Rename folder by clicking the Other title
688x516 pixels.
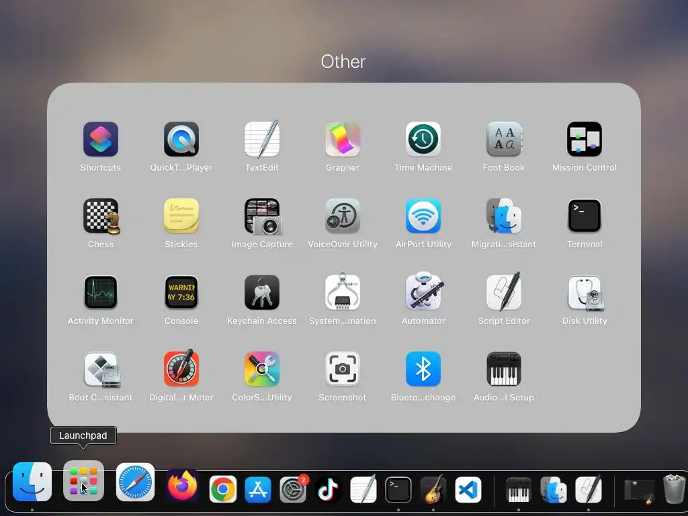(343, 61)
